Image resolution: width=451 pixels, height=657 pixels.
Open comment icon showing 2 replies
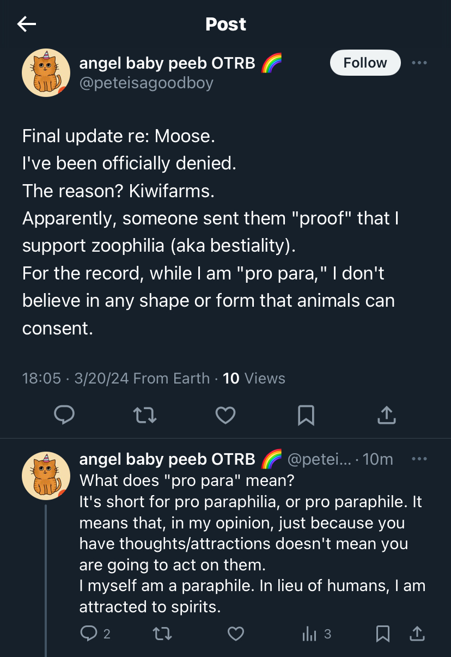coord(95,634)
